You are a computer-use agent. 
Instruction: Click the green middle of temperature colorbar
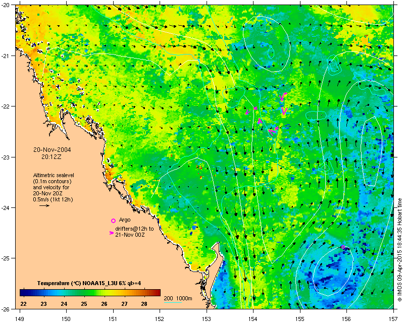90,293
